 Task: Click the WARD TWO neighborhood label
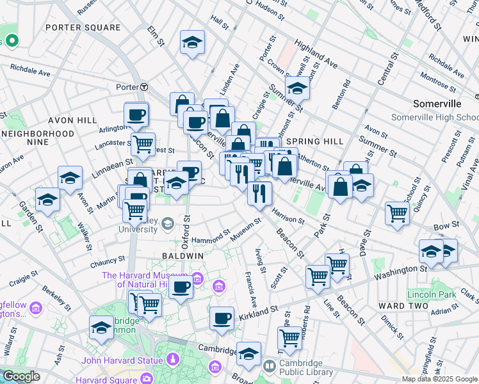tap(403, 306)
